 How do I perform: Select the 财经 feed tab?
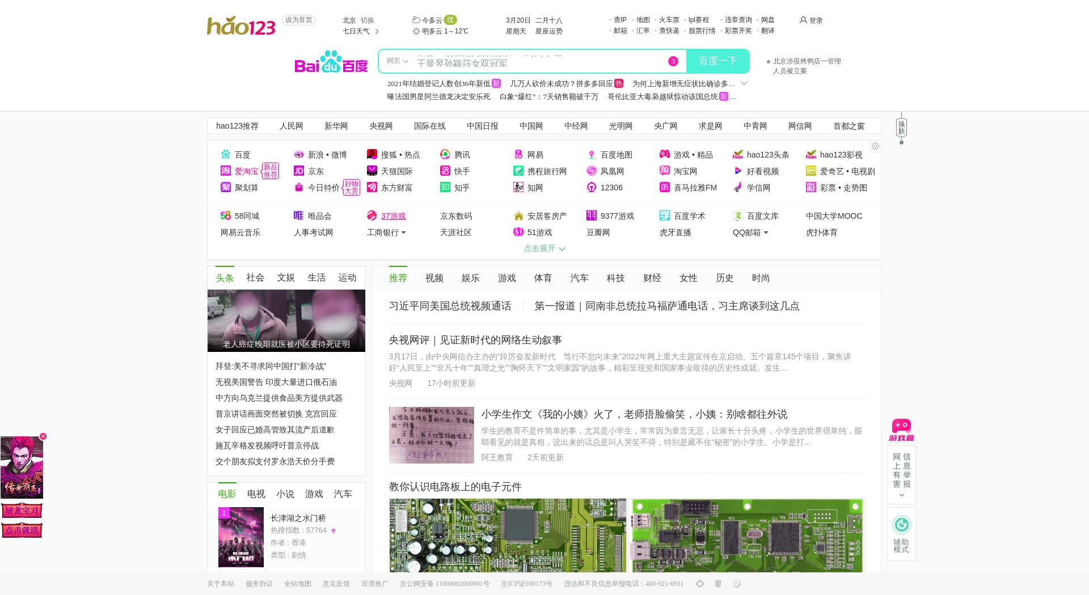point(652,278)
